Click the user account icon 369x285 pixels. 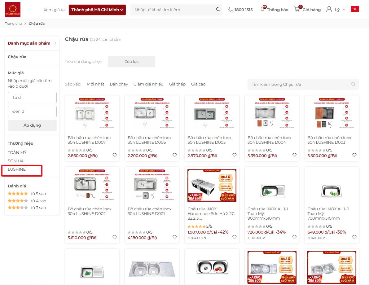pyautogui.click(x=329, y=9)
